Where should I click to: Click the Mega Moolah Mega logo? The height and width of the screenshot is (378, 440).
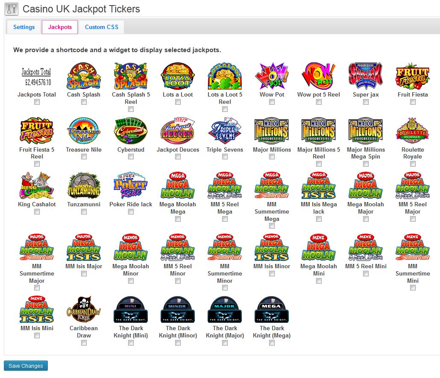point(178,185)
